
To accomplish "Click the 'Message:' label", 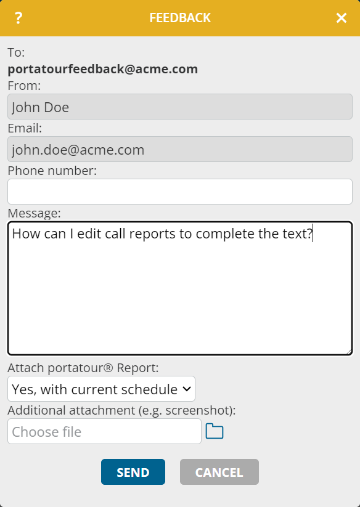I will click(x=34, y=213).
